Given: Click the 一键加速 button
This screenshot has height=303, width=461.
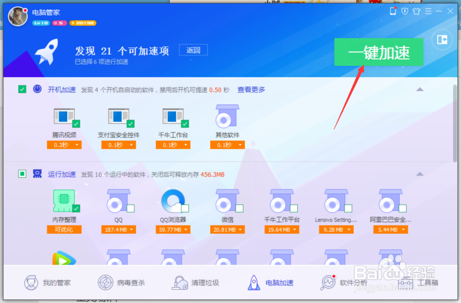Looking at the screenshot, I should [x=378, y=52].
